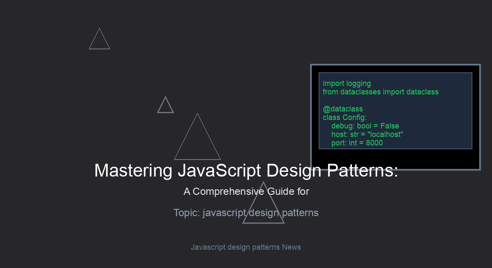Click the small bold triangle above the large one
Image resolution: width=492 pixels, height=268 pixels.
165,107
